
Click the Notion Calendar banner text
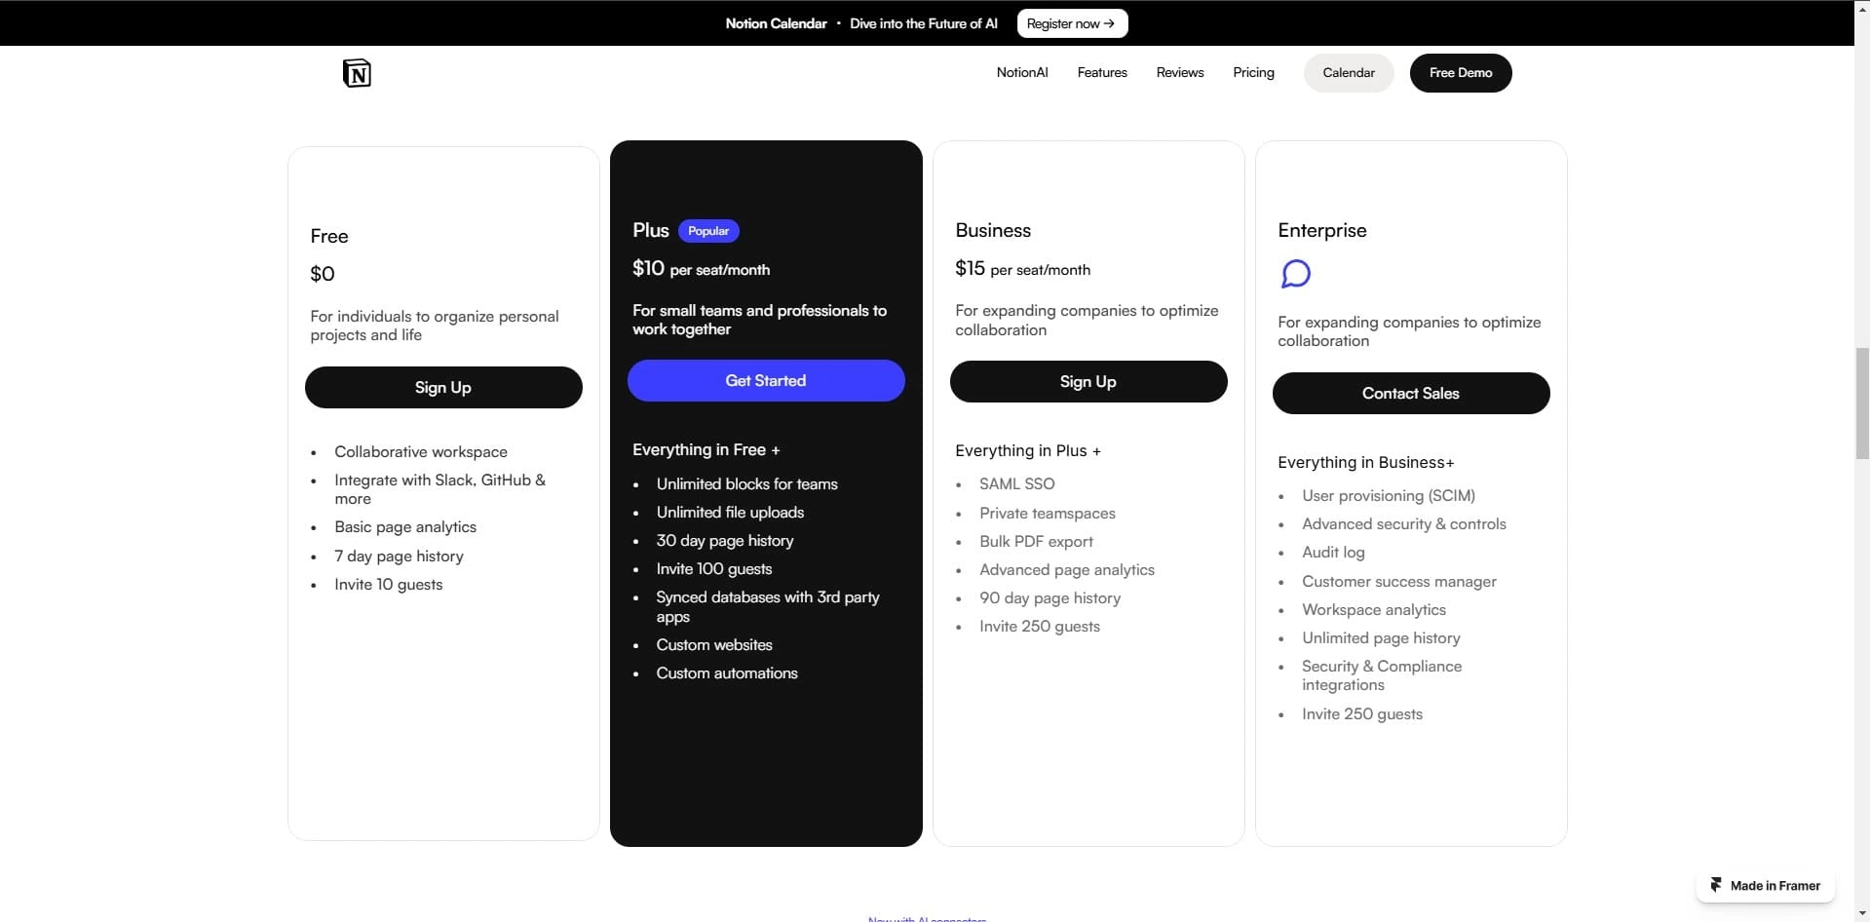776,23
